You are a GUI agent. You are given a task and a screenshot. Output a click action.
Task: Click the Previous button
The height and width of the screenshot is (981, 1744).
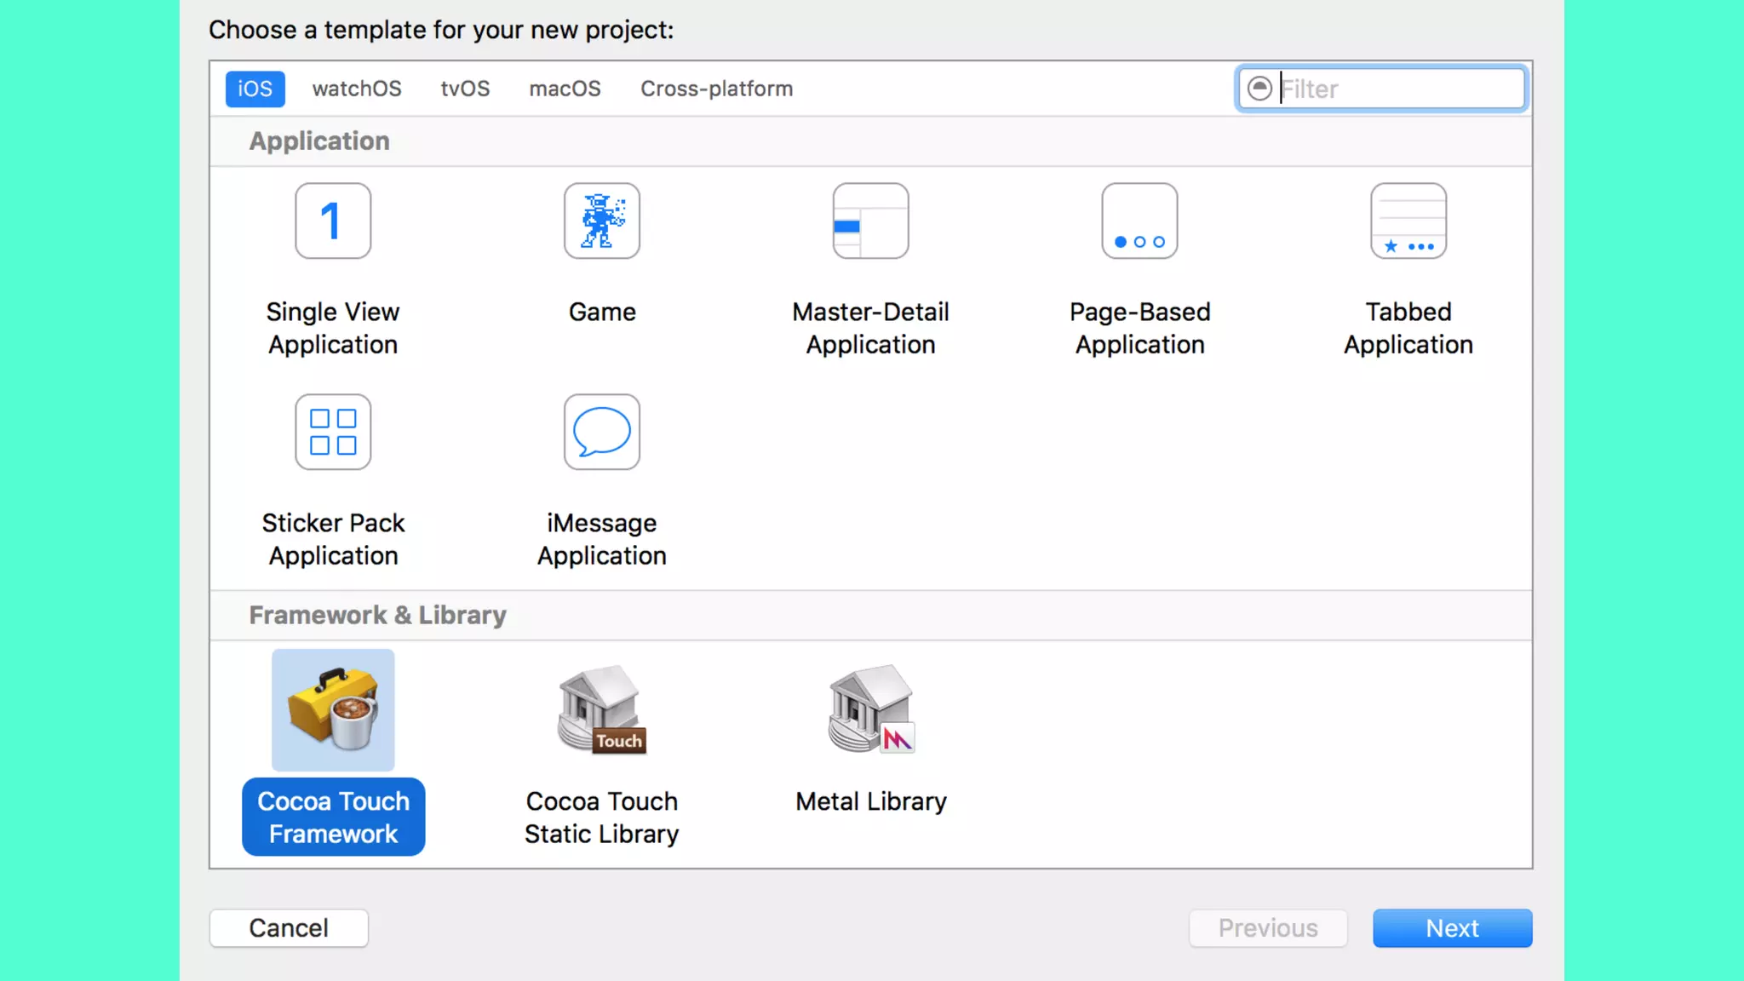tap(1267, 927)
